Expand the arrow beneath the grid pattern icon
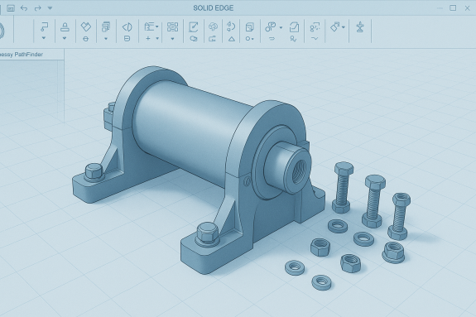The image size is (476, 317). tap(172, 39)
